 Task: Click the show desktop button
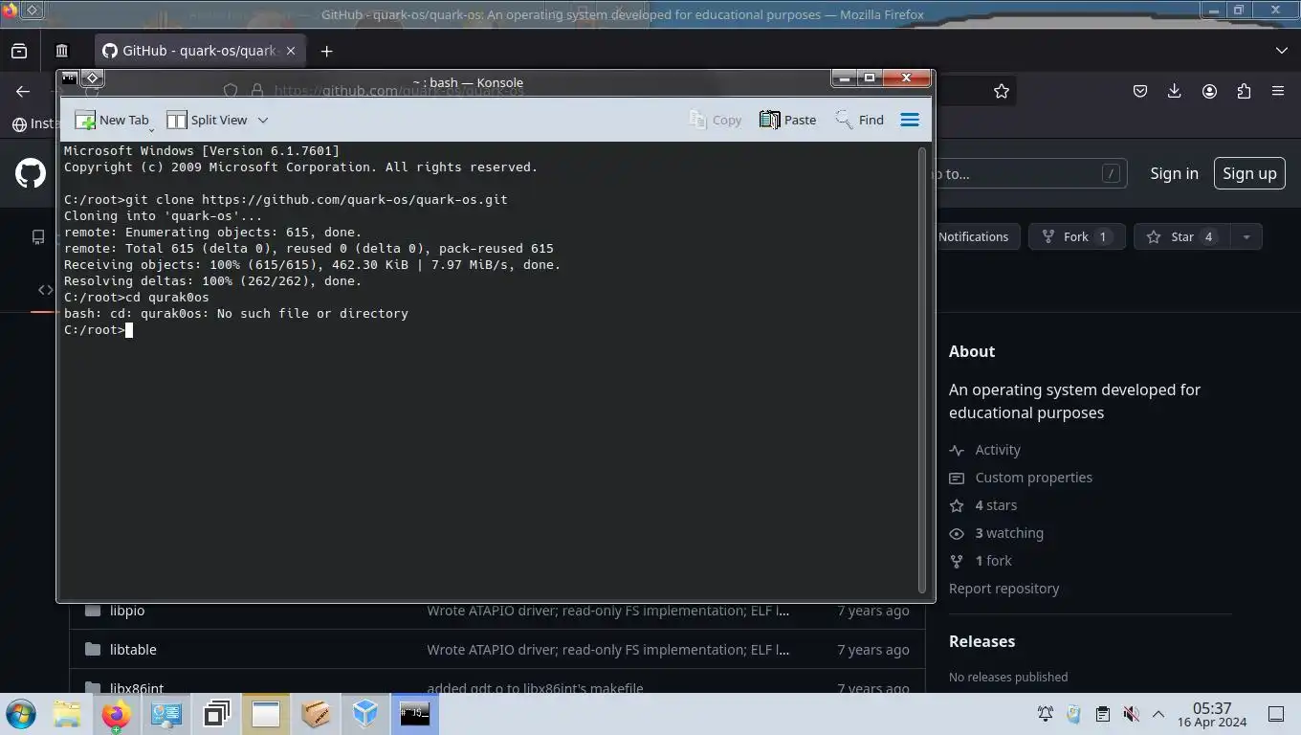click(x=1276, y=714)
